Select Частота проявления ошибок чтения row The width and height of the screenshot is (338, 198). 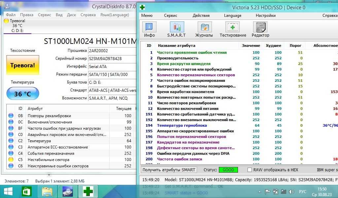pyautogui.click(x=239, y=52)
